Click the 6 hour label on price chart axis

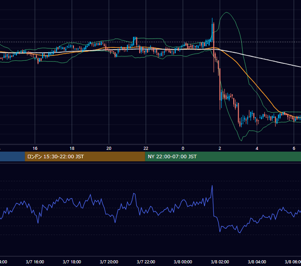click(x=294, y=149)
